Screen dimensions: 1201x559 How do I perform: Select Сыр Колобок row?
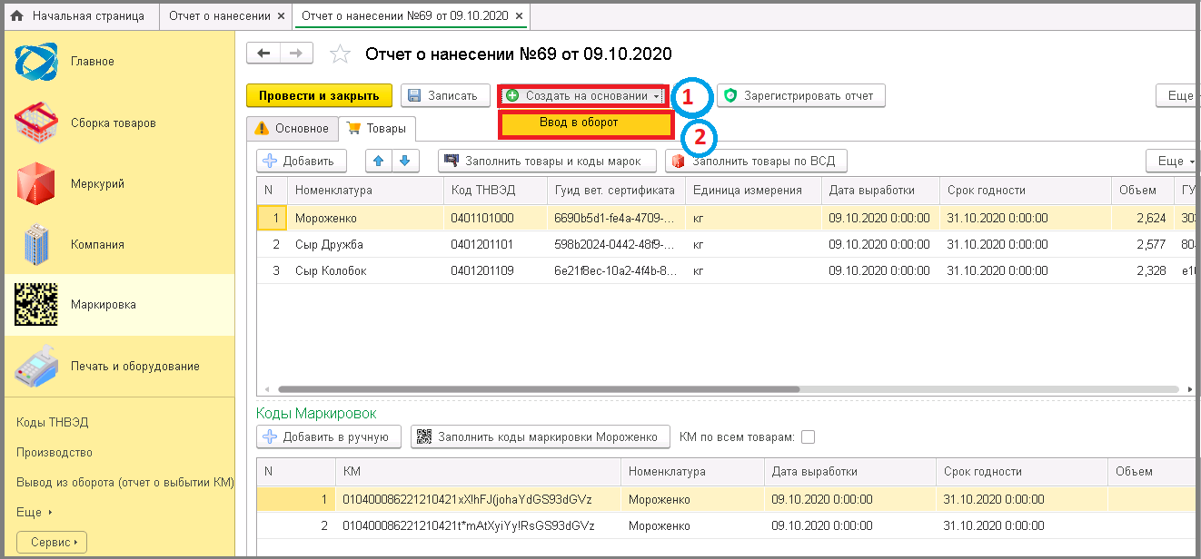(x=725, y=270)
